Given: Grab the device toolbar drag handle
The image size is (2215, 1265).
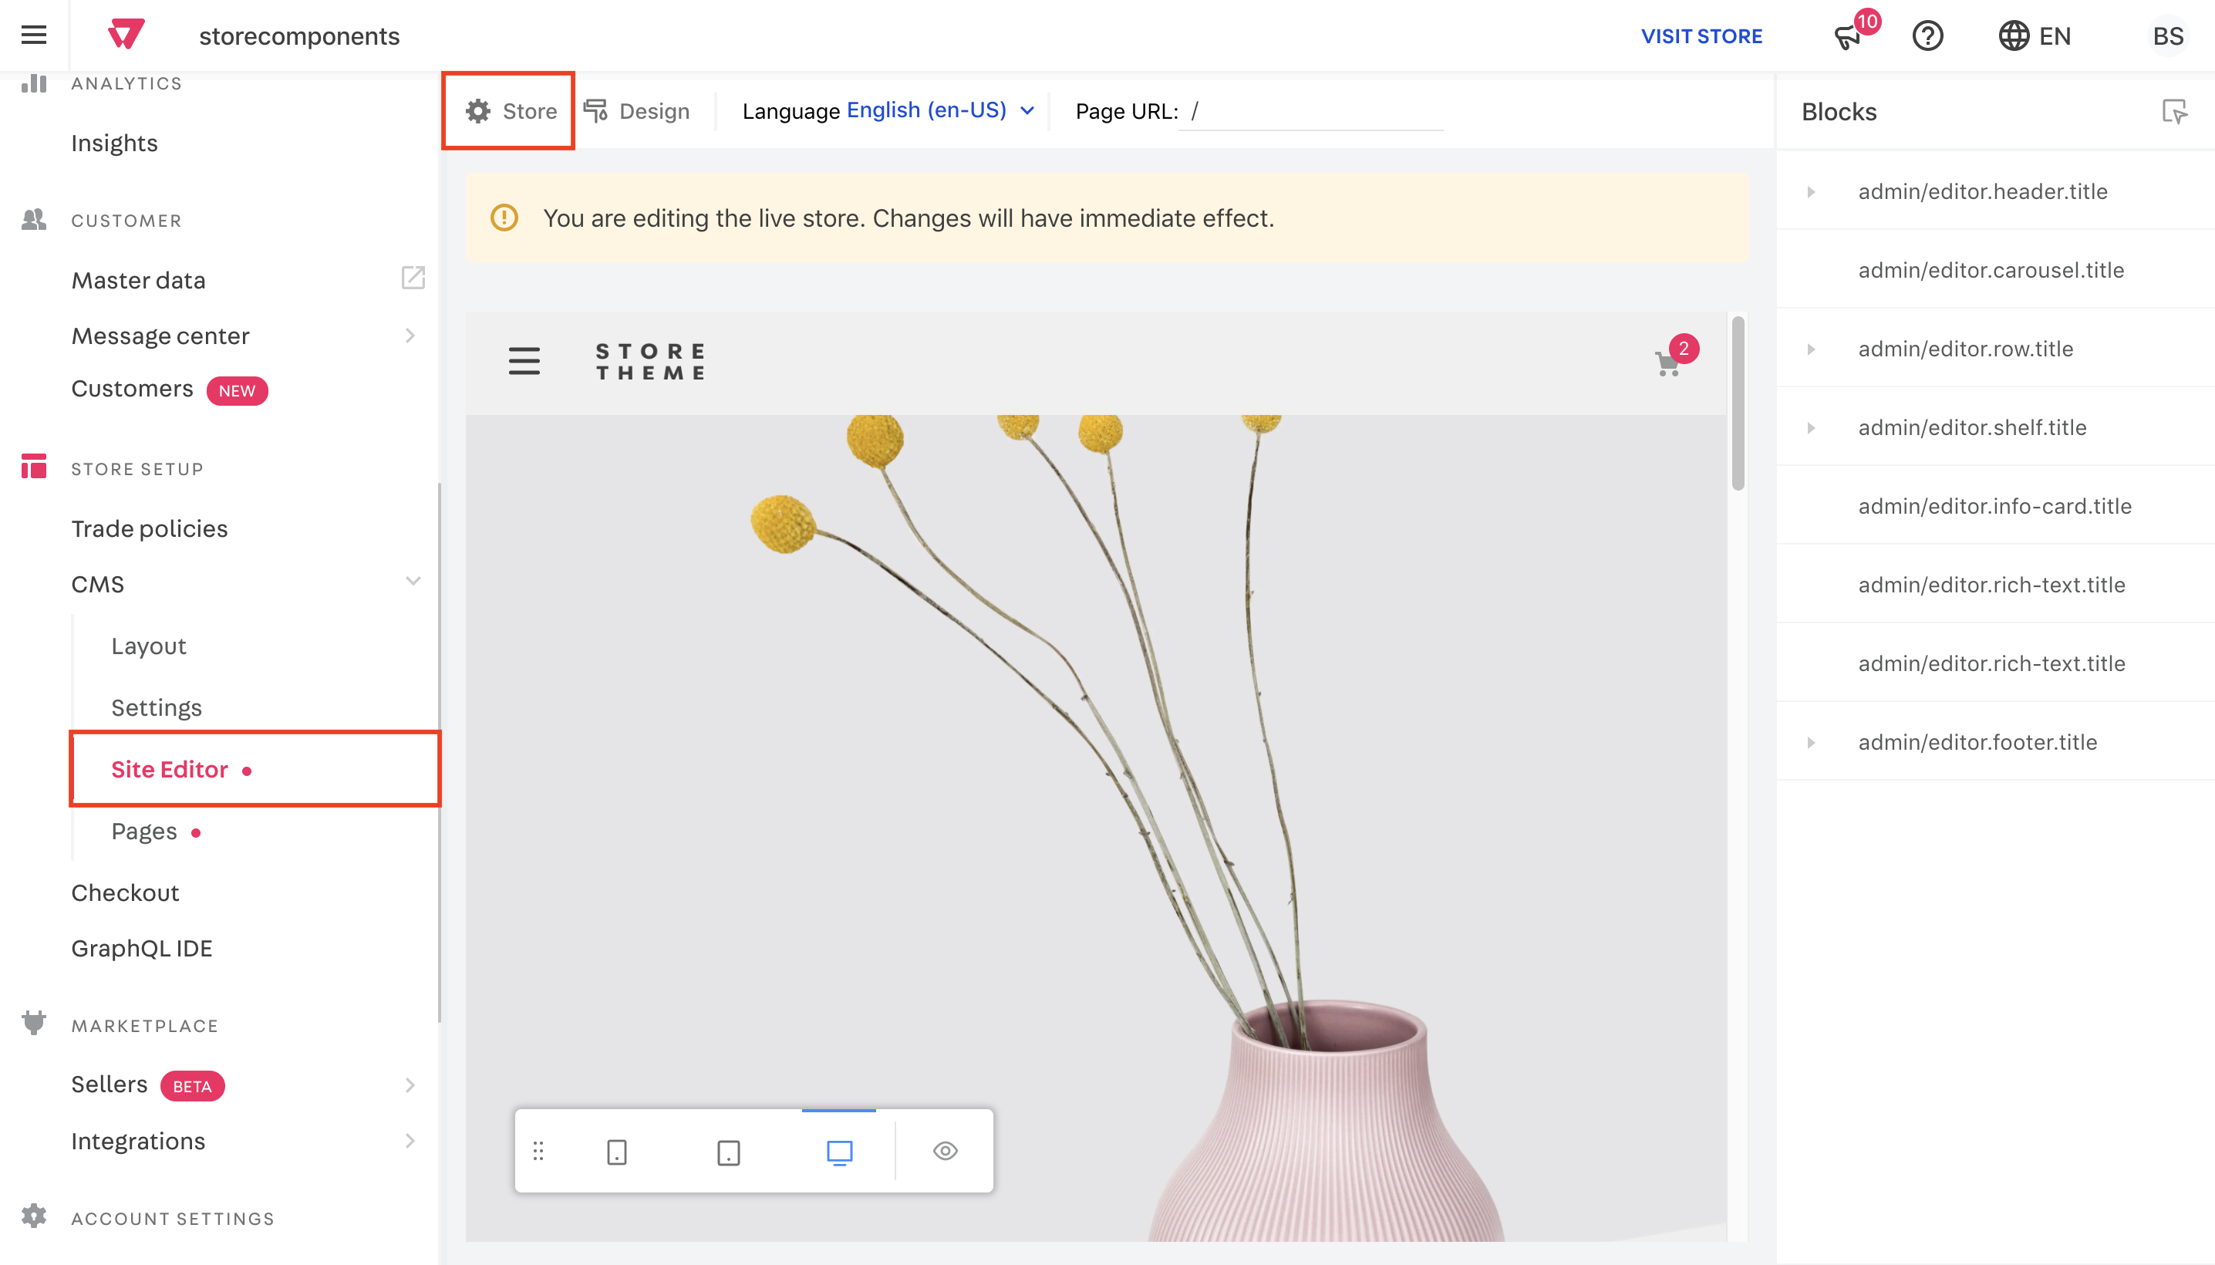Looking at the screenshot, I should [x=538, y=1151].
